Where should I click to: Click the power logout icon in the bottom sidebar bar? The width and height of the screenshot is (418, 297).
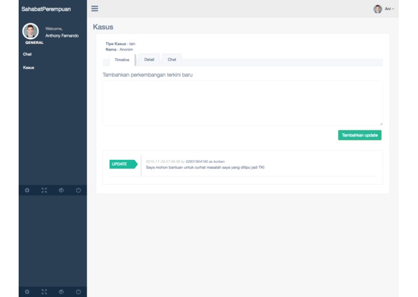78,292
